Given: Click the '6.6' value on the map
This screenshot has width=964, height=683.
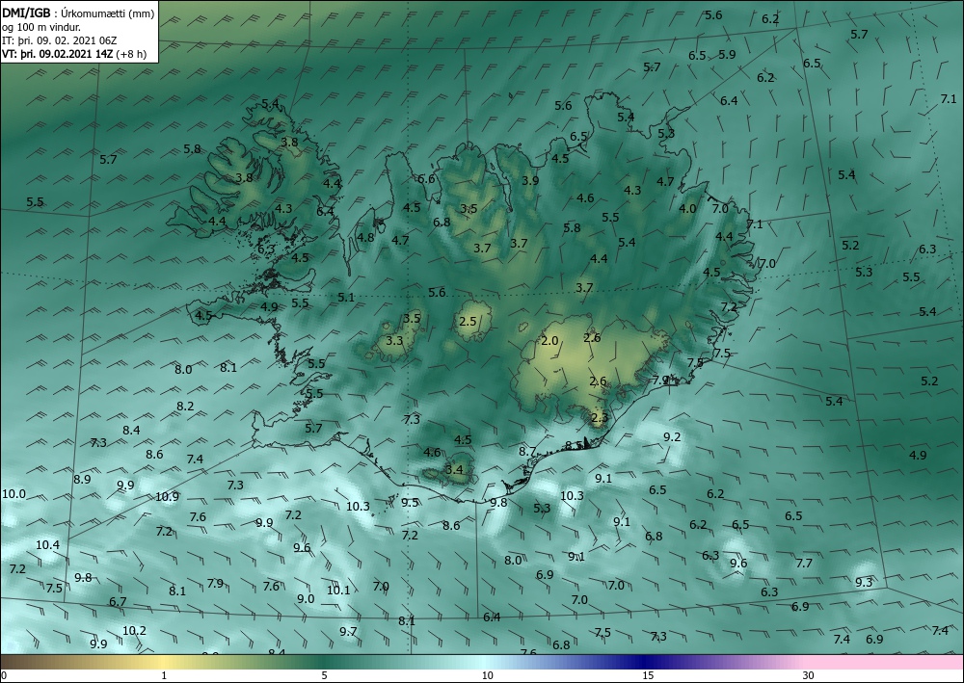Looking at the screenshot, I should 426,179.
